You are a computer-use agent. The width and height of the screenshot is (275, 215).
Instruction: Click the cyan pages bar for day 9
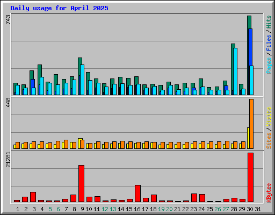(82, 80)
